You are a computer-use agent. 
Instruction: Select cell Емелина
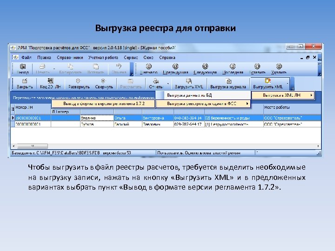97,118
